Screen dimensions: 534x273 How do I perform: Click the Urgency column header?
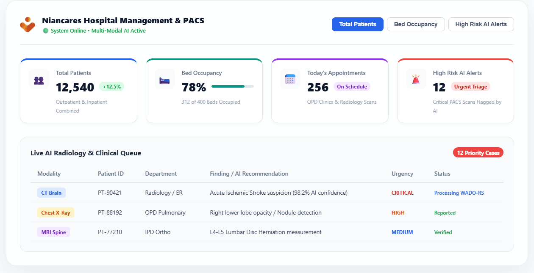coord(402,174)
